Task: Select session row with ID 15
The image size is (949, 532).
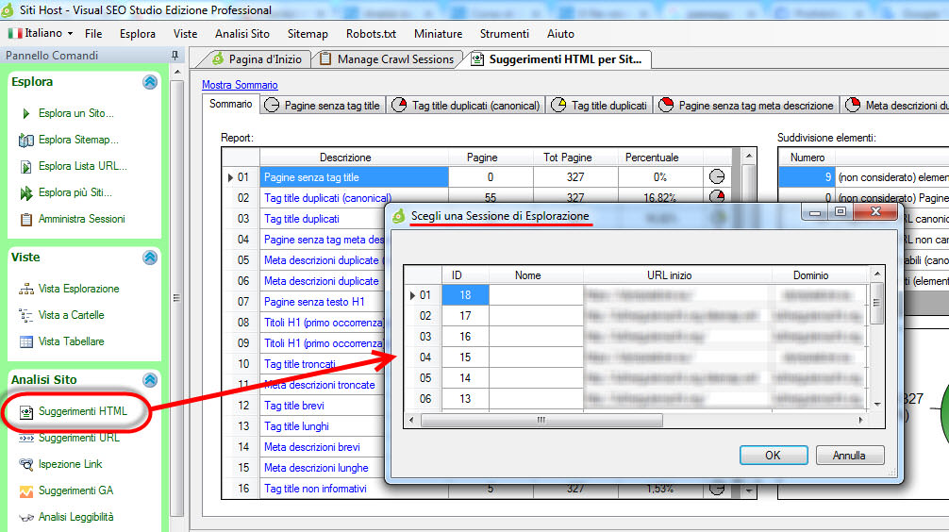Action: [x=465, y=357]
